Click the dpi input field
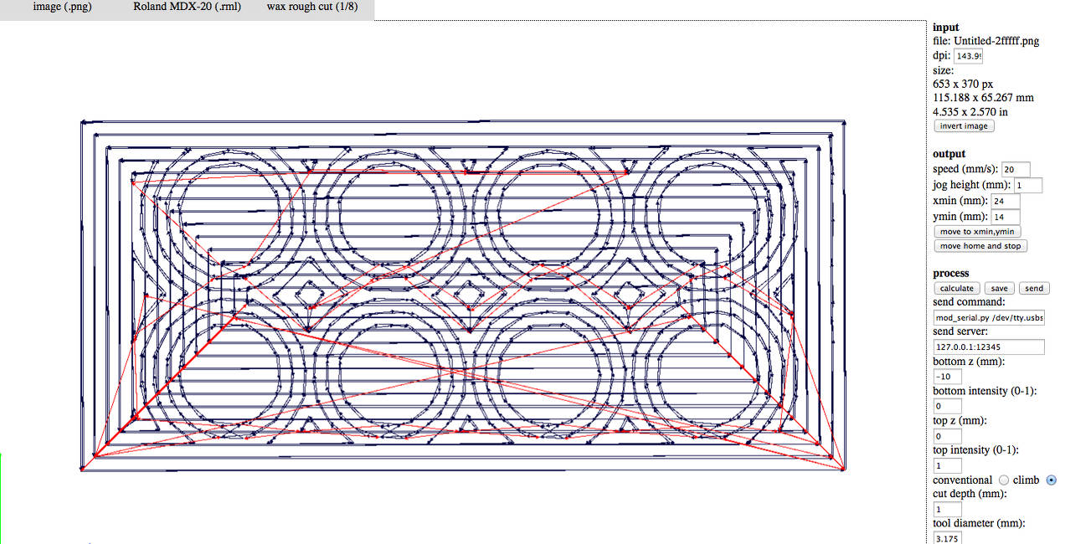The height and width of the screenshot is (544, 1065). pyautogui.click(x=968, y=56)
